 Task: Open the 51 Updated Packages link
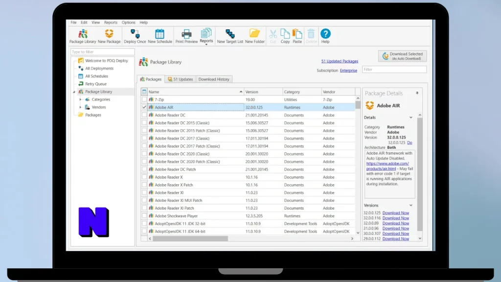coord(340,61)
